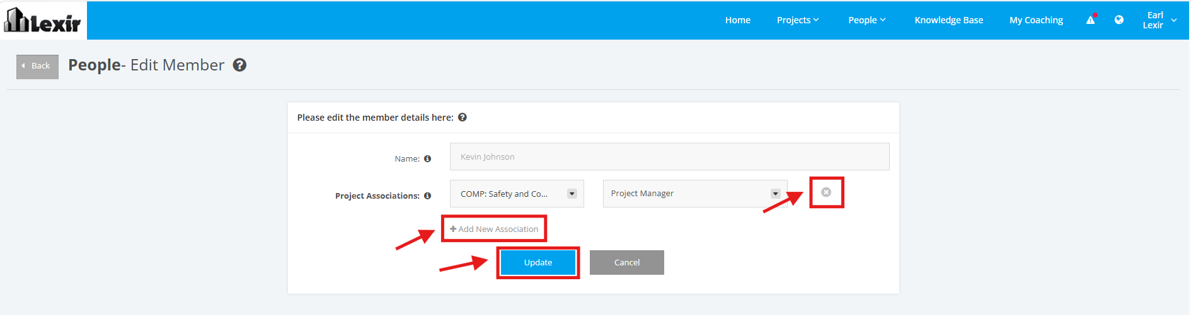Click info icon beside Name label

click(428, 158)
